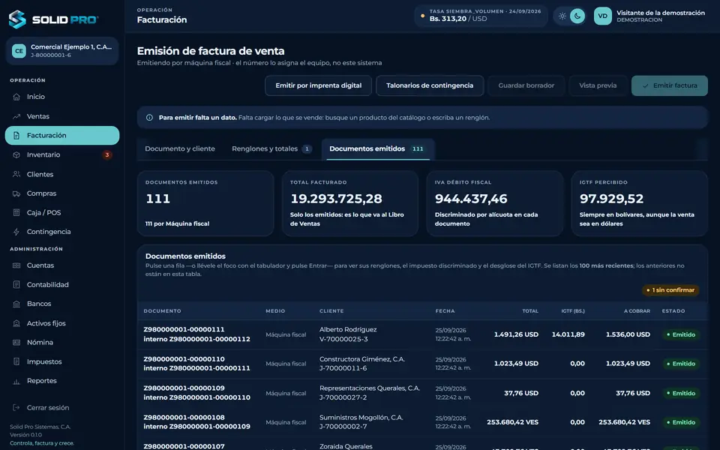Open Documento y cliente tab
The height and width of the screenshot is (450, 720).
[x=180, y=148]
